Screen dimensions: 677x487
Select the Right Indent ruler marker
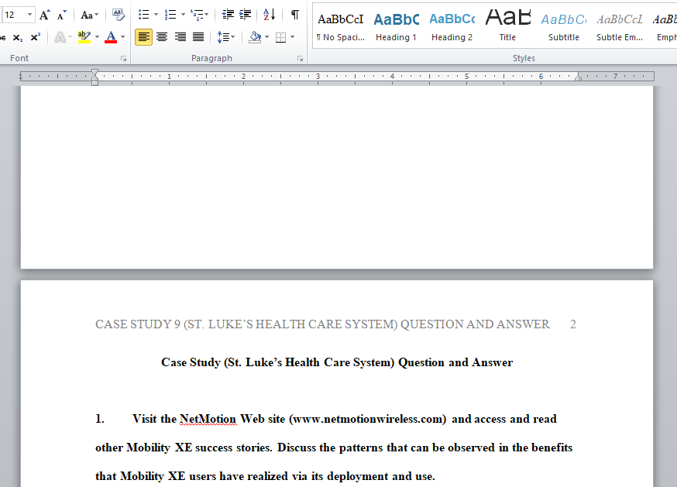(578, 77)
